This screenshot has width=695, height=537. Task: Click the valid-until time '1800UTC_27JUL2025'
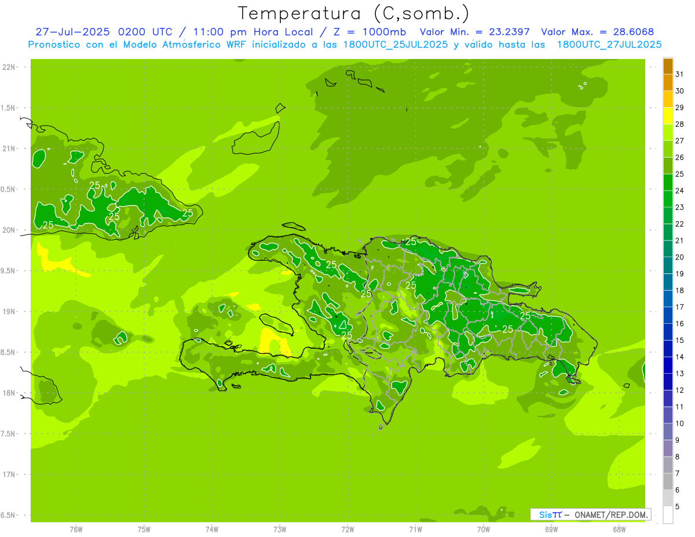click(609, 45)
